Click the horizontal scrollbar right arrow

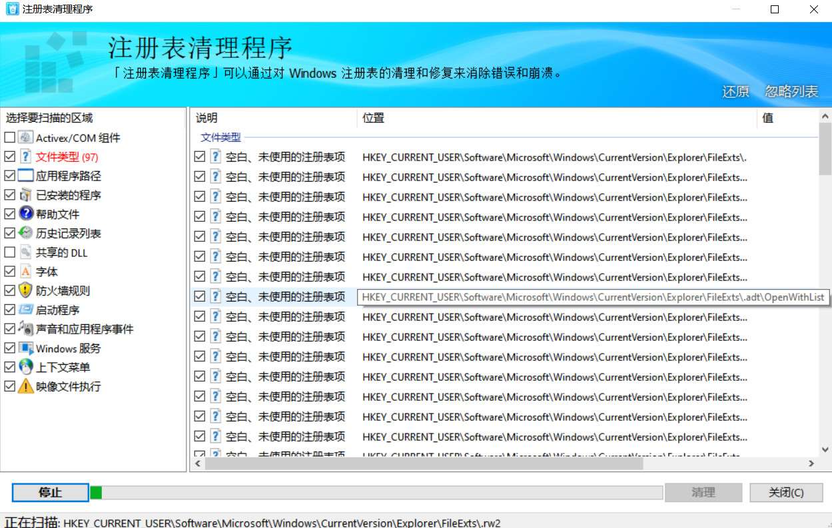point(811,463)
